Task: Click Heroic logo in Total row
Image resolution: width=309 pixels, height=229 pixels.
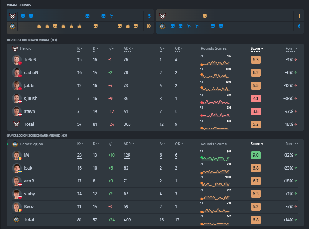Action: pyautogui.click(x=16, y=124)
